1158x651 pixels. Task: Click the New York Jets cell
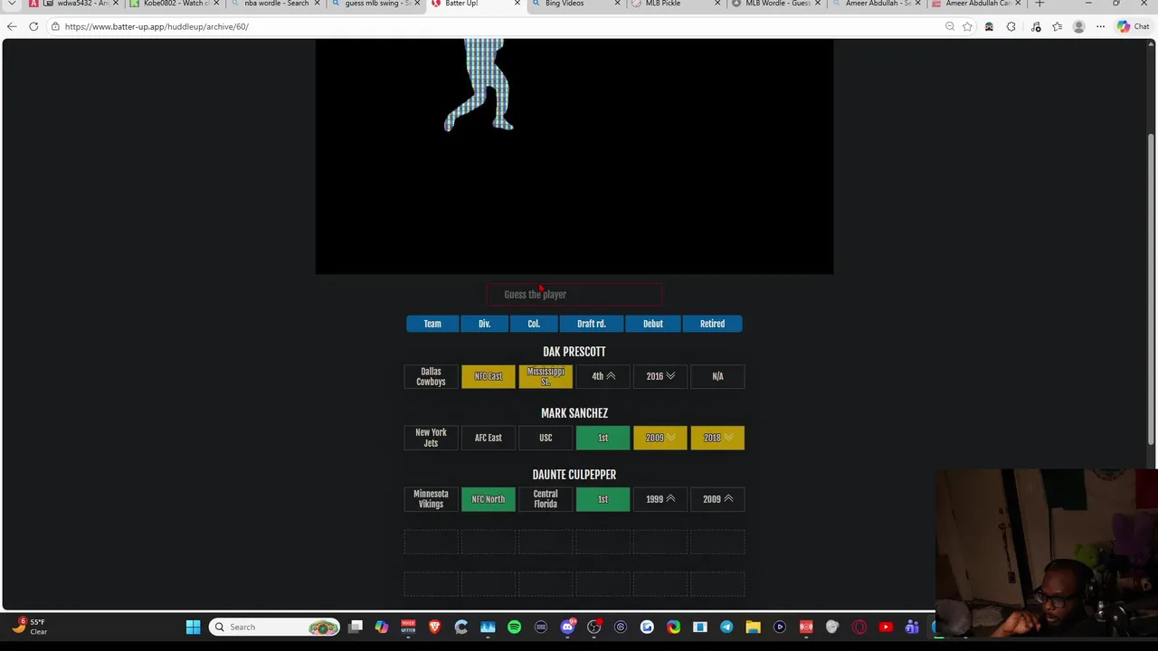(x=431, y=438)
